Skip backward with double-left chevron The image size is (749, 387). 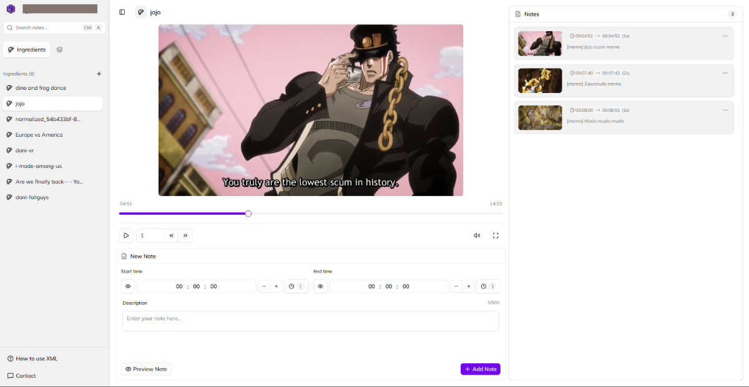[x=171, y=235]
